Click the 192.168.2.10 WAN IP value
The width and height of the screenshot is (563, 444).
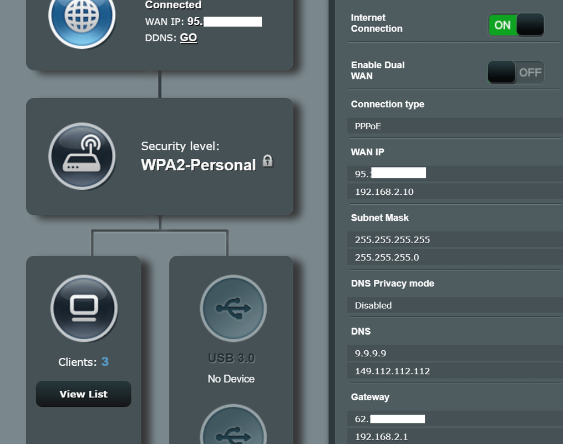click(384, 191)
